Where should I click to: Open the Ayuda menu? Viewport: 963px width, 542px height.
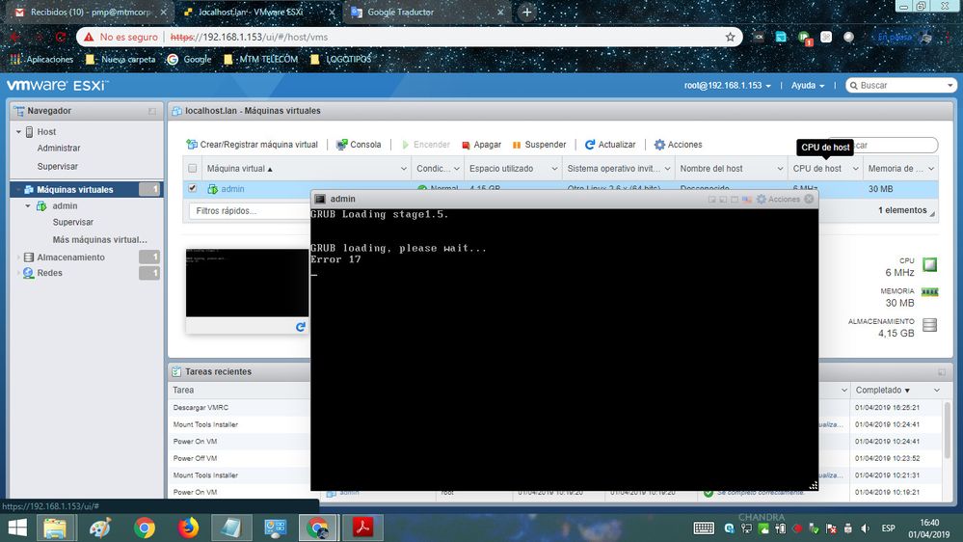(808, 86)
